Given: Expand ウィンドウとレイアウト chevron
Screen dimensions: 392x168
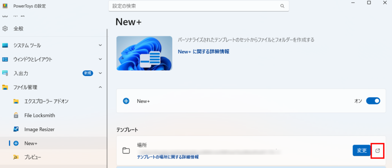Looking at the screenshot, I should tap(100, 59).
